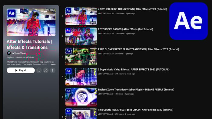212x119 pixels.
Task: Open the 7 STYLISH SLIDE TRANSITIONS video title
Action: pos(132,9)
